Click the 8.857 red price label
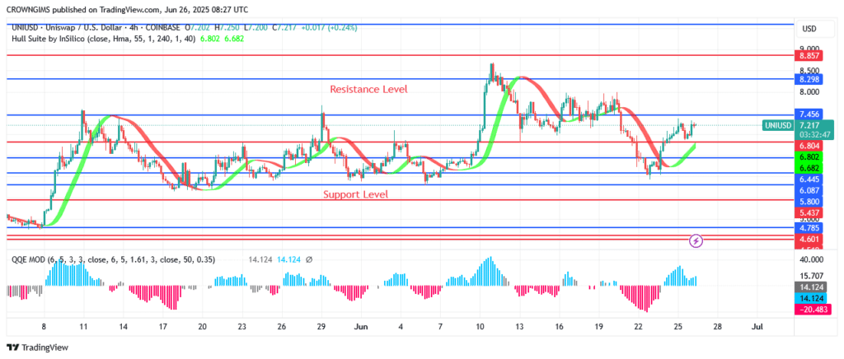The width and height of the screenshot is (844, 359). (x=809, y=55)
